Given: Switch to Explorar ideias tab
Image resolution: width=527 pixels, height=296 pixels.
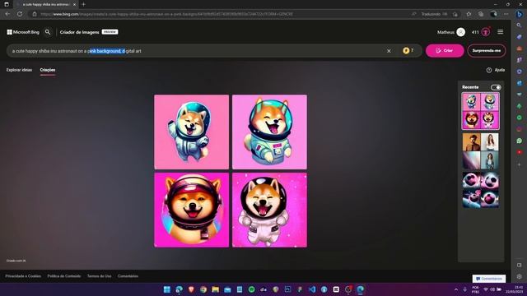Looking at the screenshot, I should point(19,70).
